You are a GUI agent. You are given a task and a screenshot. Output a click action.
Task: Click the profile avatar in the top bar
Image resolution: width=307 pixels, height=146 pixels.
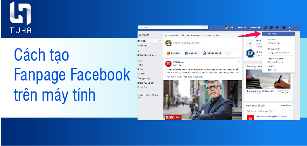click(227, 28)
